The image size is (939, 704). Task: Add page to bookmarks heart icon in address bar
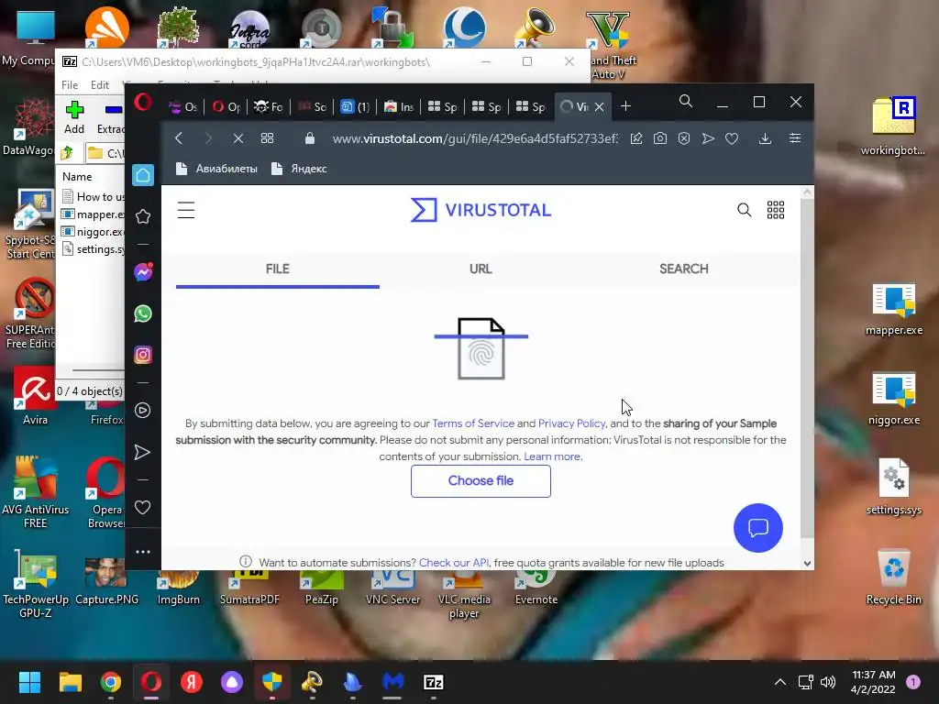[x=732, y=138]
